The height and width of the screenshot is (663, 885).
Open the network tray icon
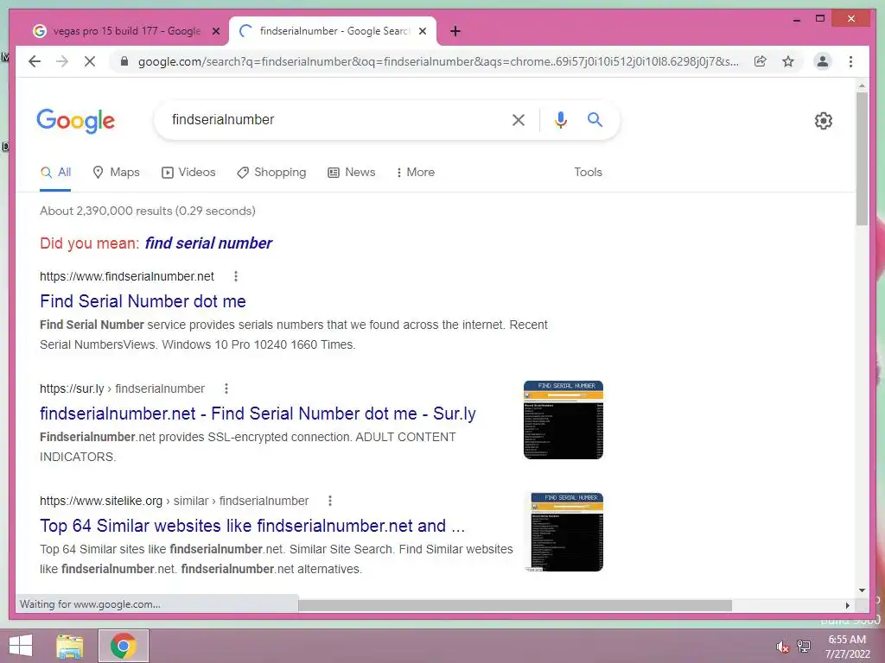[x=804, y=647]
